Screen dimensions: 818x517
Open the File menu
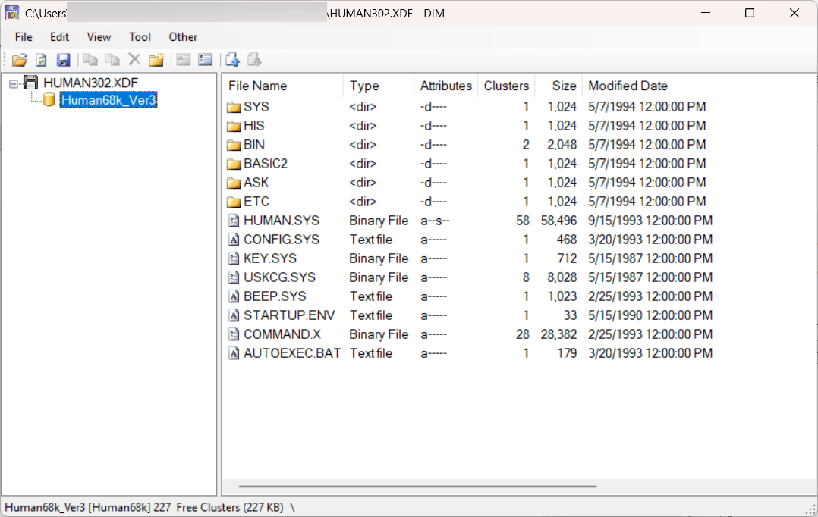tap(24, 36)
